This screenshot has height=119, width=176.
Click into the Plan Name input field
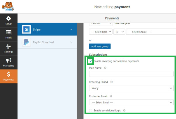[x=131, y=74]
